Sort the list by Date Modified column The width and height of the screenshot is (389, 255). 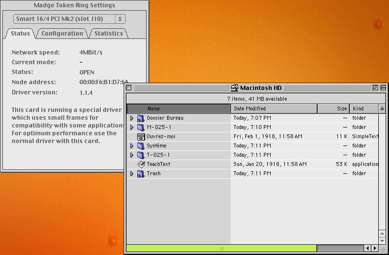[x=274, y=109]
